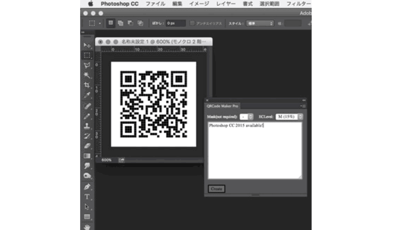Select the Move tool
The image size is (396, 230).
[87, 45]
